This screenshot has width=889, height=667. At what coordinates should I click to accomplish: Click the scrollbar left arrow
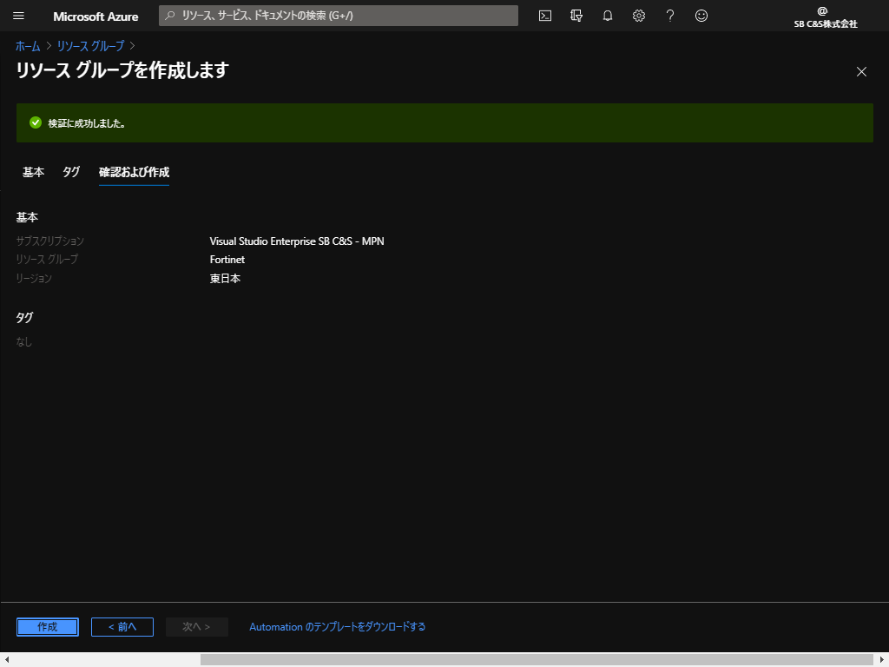[7, 659]
